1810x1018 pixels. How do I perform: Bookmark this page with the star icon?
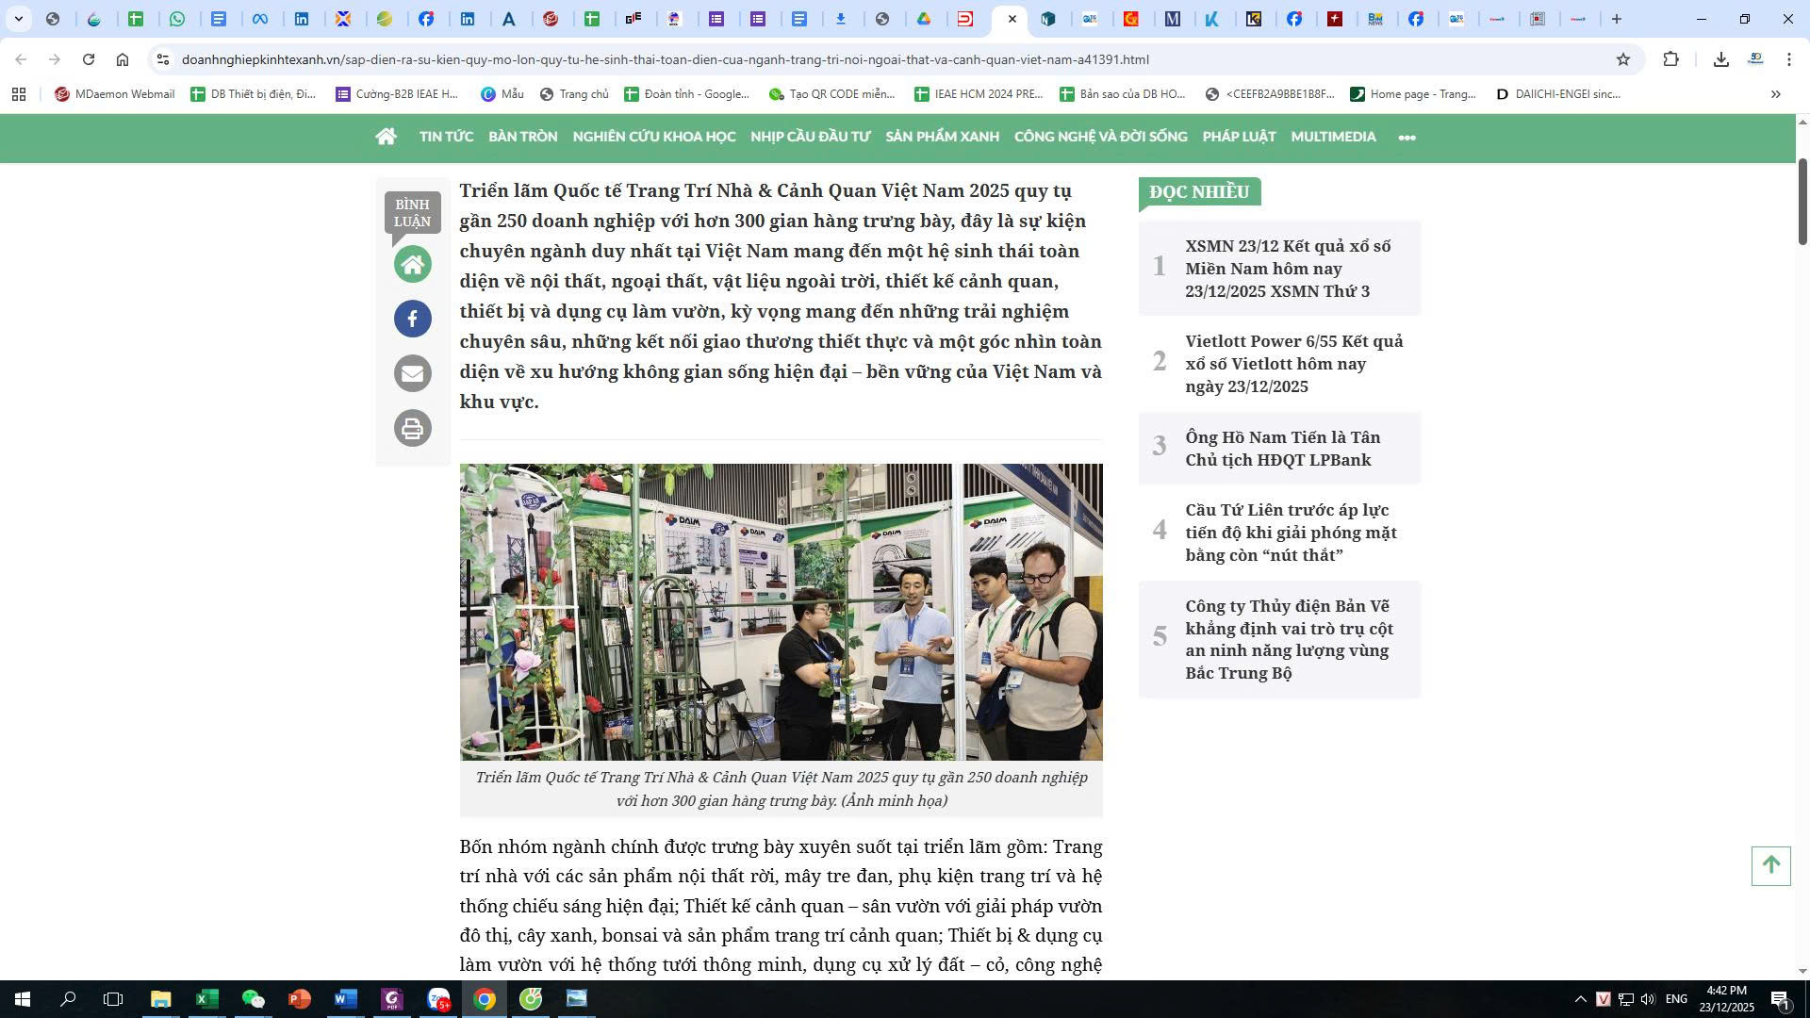point(1622,59)
